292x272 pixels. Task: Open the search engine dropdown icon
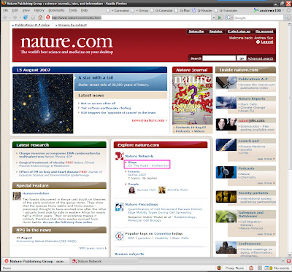[x=228, y=18]
